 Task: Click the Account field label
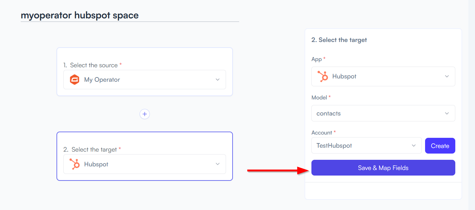322,133
